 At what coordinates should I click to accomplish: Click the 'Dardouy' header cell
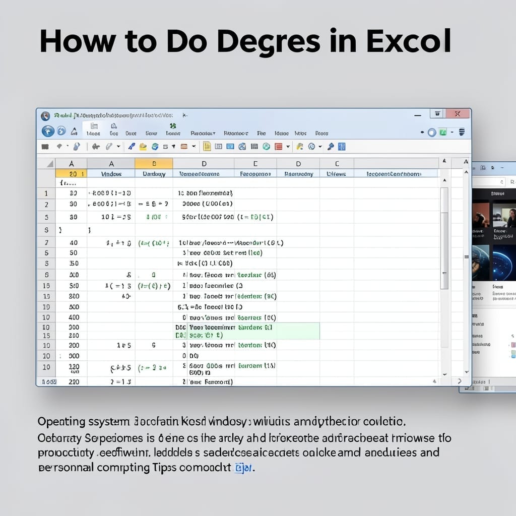(154, 174)
